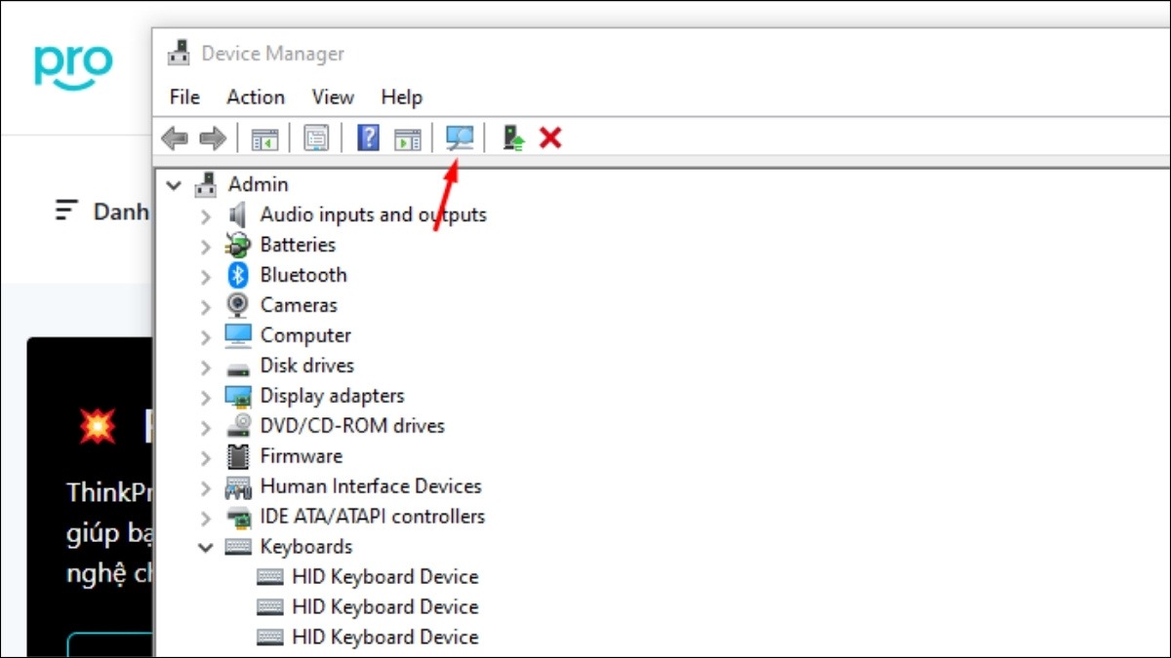
Task: Click the pro logo in the browser window
Action: [x=73, y=66]
